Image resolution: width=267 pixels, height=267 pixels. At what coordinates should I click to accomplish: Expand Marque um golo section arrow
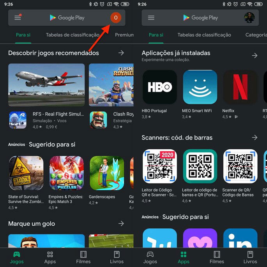[x=121, y=223]
